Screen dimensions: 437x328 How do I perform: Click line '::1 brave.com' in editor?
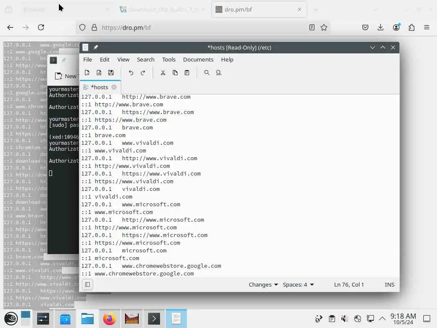pyautogui.click(x=103, y=135)
